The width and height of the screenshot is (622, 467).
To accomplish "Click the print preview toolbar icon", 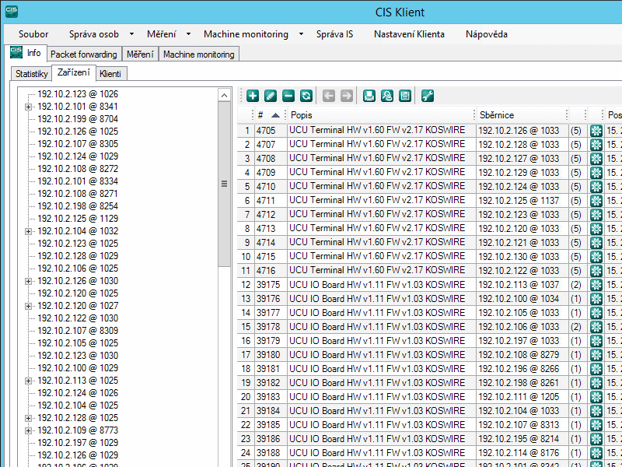I will pyautogui.click(x=387, y=96).
